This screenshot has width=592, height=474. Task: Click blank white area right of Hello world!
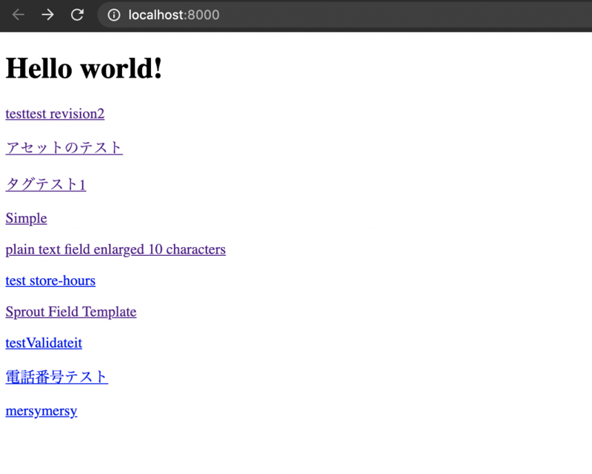coord(370,68)
